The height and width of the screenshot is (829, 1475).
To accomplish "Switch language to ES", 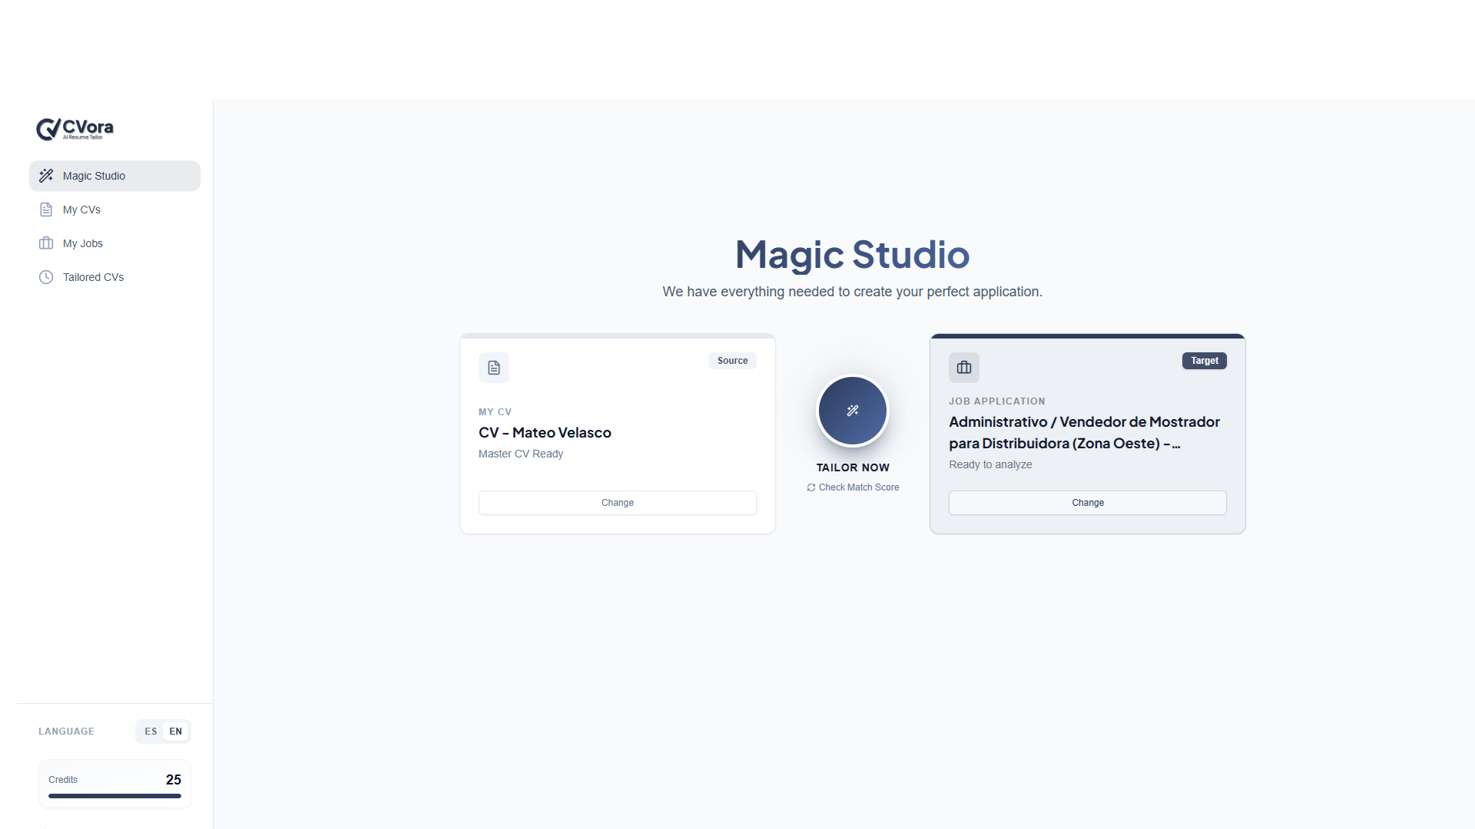I will pyautogui.click(x=151, y=732).
